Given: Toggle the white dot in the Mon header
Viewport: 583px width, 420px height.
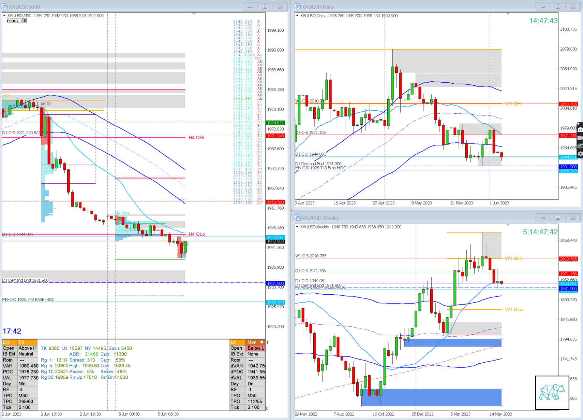Looking at the screenshot, I should click(x=262, y=342).
